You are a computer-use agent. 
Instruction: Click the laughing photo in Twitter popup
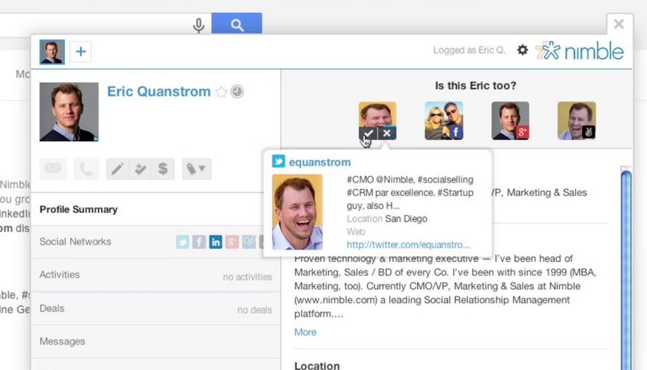(297, 212)
